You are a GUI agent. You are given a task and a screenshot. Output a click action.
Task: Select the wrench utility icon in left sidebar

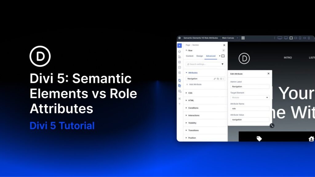tap(179, 99)
